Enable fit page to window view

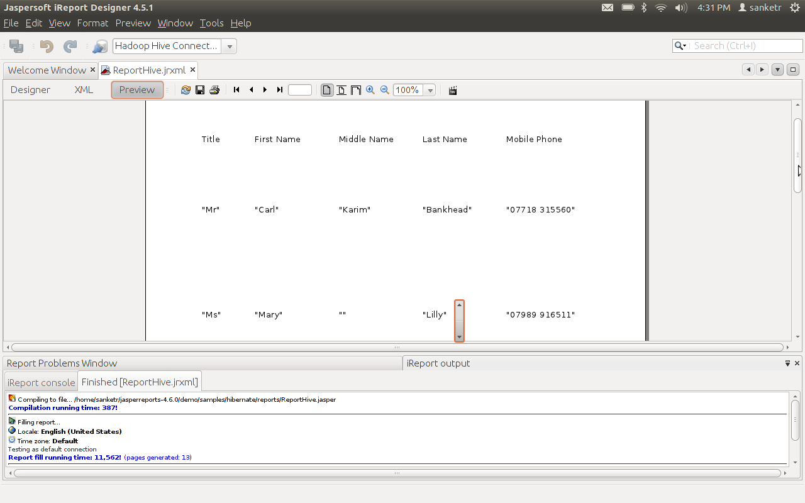click(341, 90)
